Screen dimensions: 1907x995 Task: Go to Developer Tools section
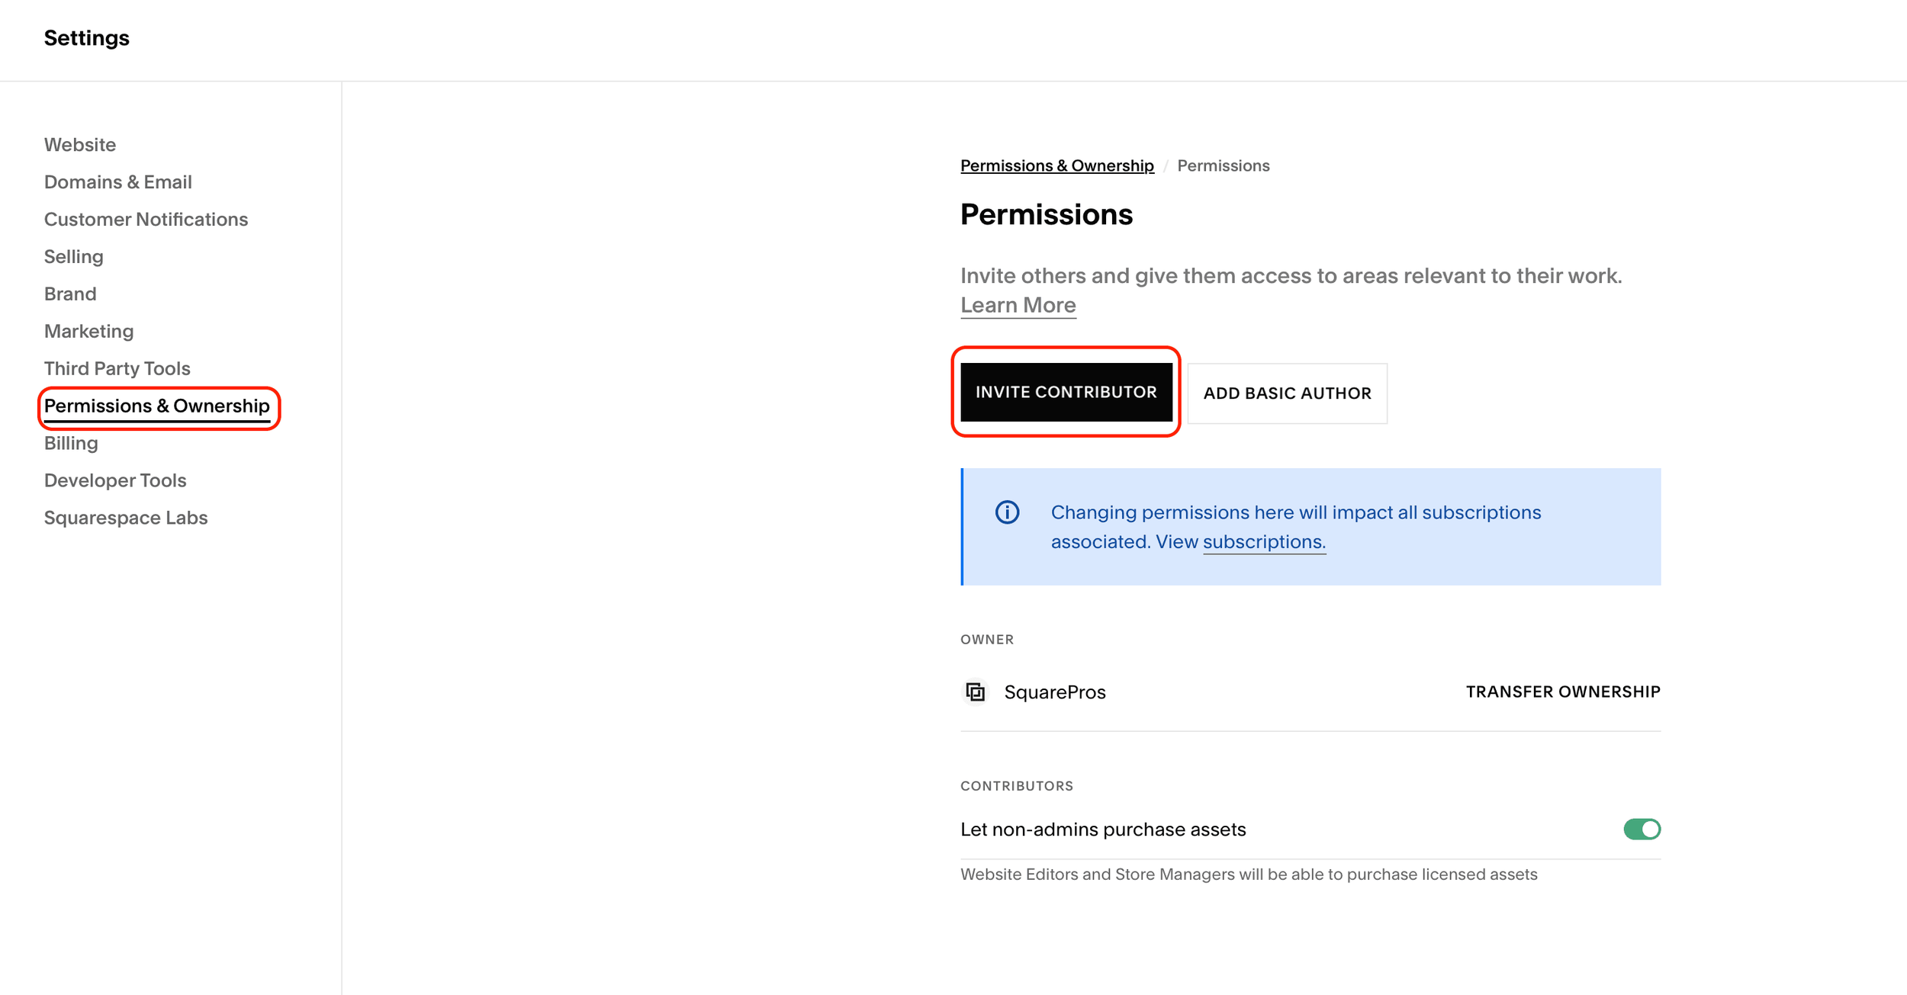[x=115, y=481]
